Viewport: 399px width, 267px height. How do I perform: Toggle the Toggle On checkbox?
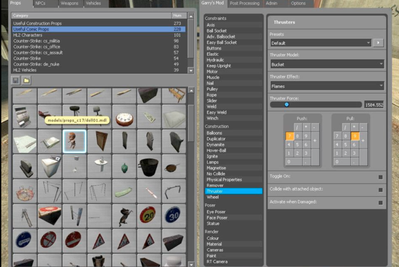[x=380, y=177]
